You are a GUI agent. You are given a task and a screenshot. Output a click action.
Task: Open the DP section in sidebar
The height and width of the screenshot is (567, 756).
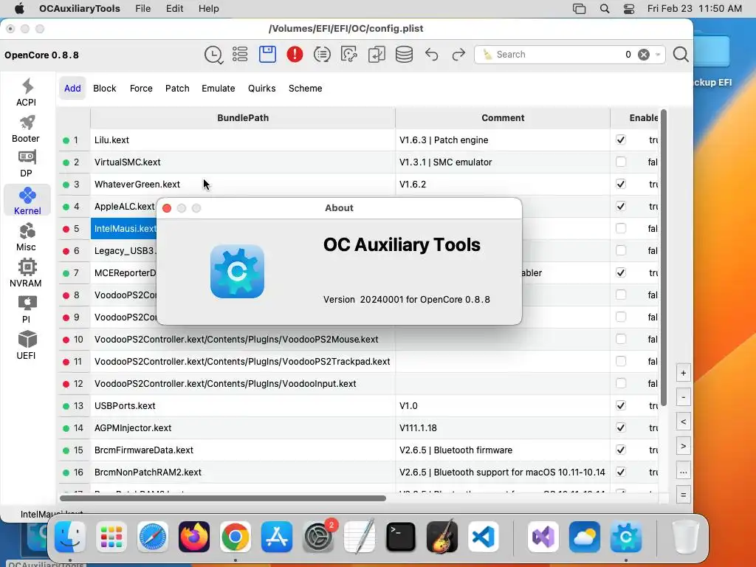pyautogui.click(x=27, y=164)
